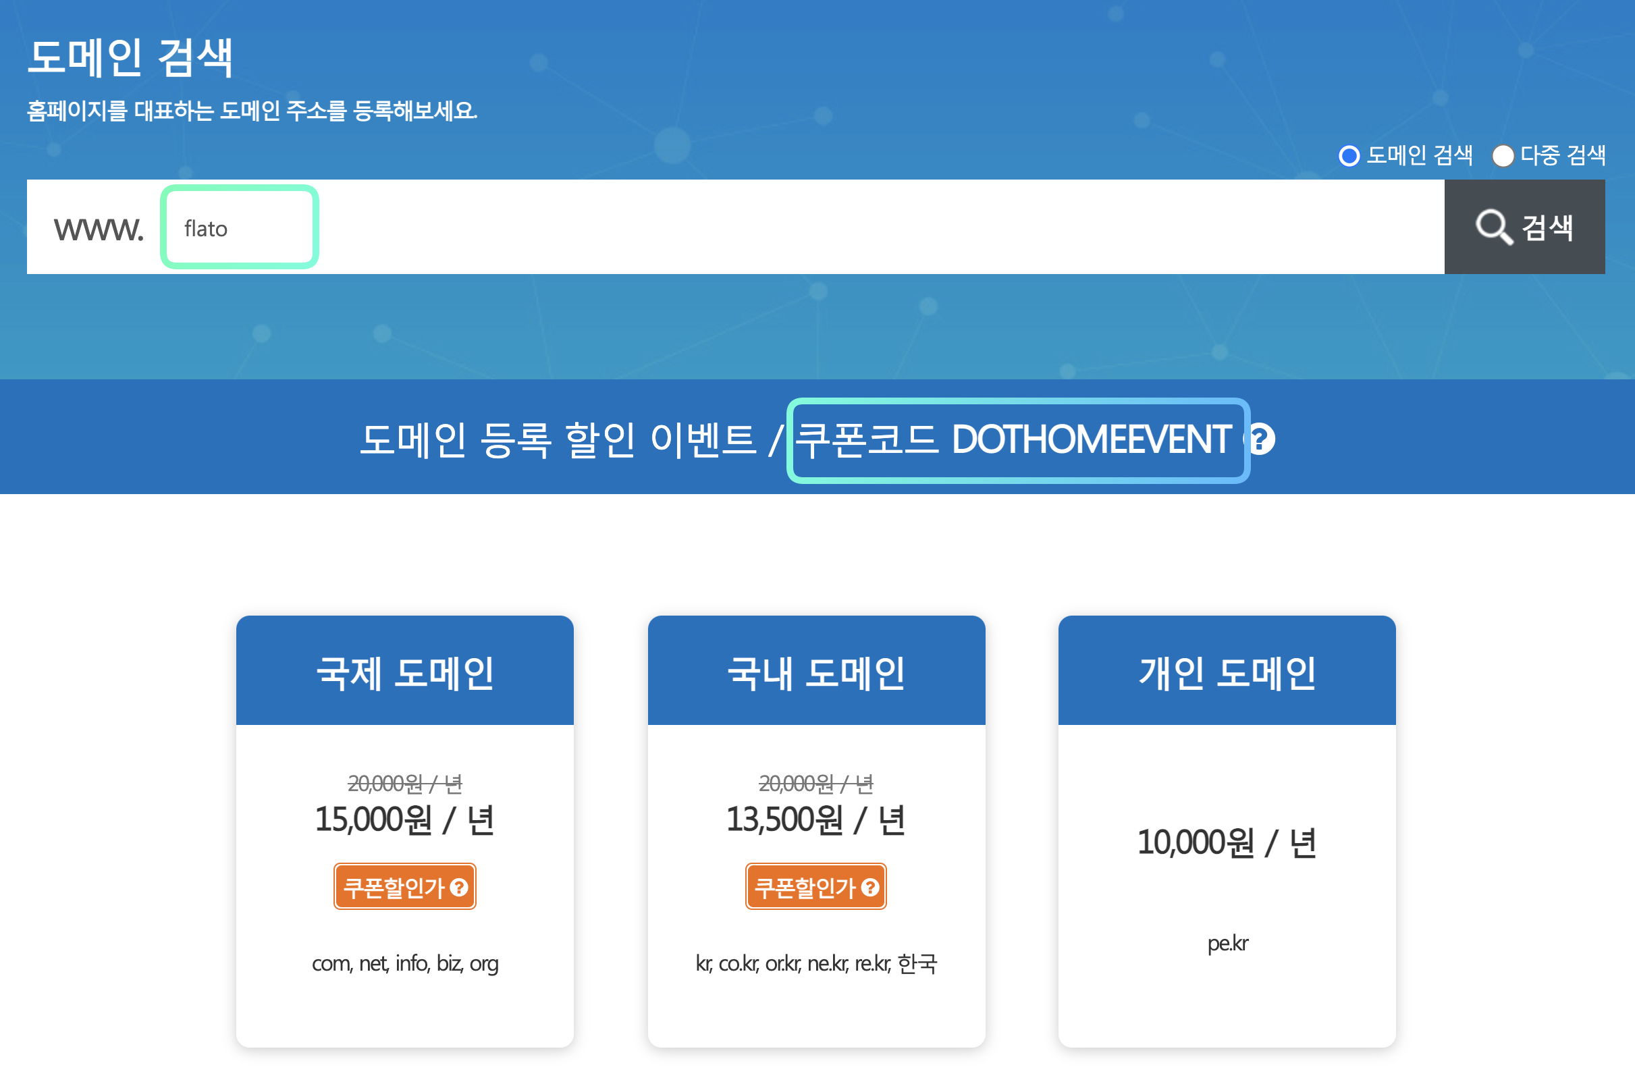Select the 다중 검색 radio button
This screenshot has height=1080, width=1635.
[1502, 156]
